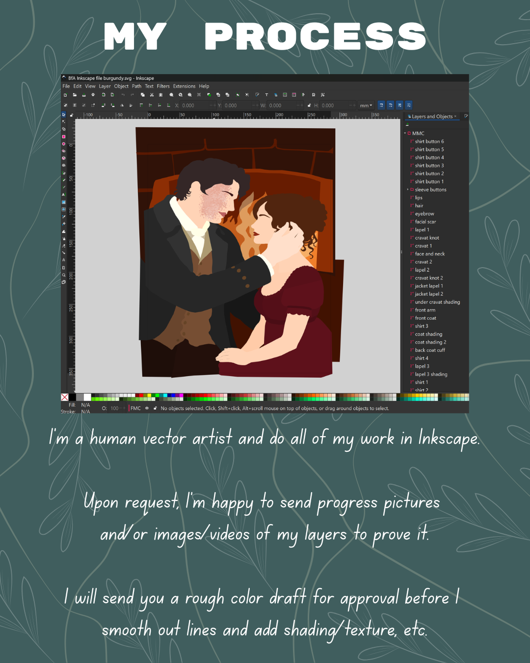Click the Paste clipboard icon

[x=160, y=95]
